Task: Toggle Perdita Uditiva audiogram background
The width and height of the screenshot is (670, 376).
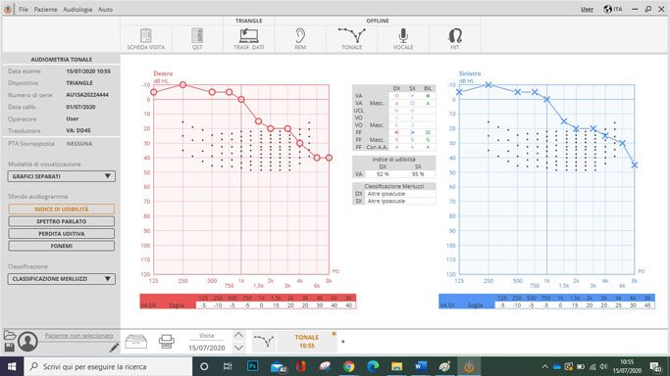Action: (62, 234)
